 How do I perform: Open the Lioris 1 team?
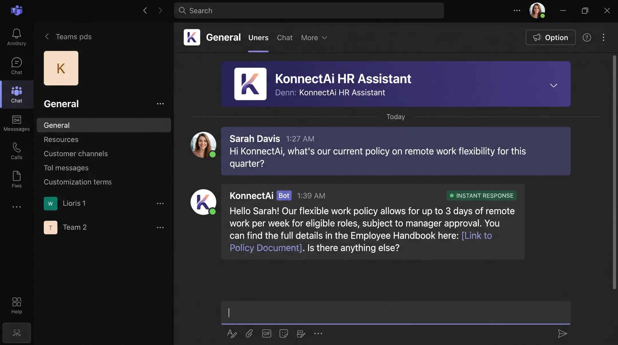coord(74,203)
